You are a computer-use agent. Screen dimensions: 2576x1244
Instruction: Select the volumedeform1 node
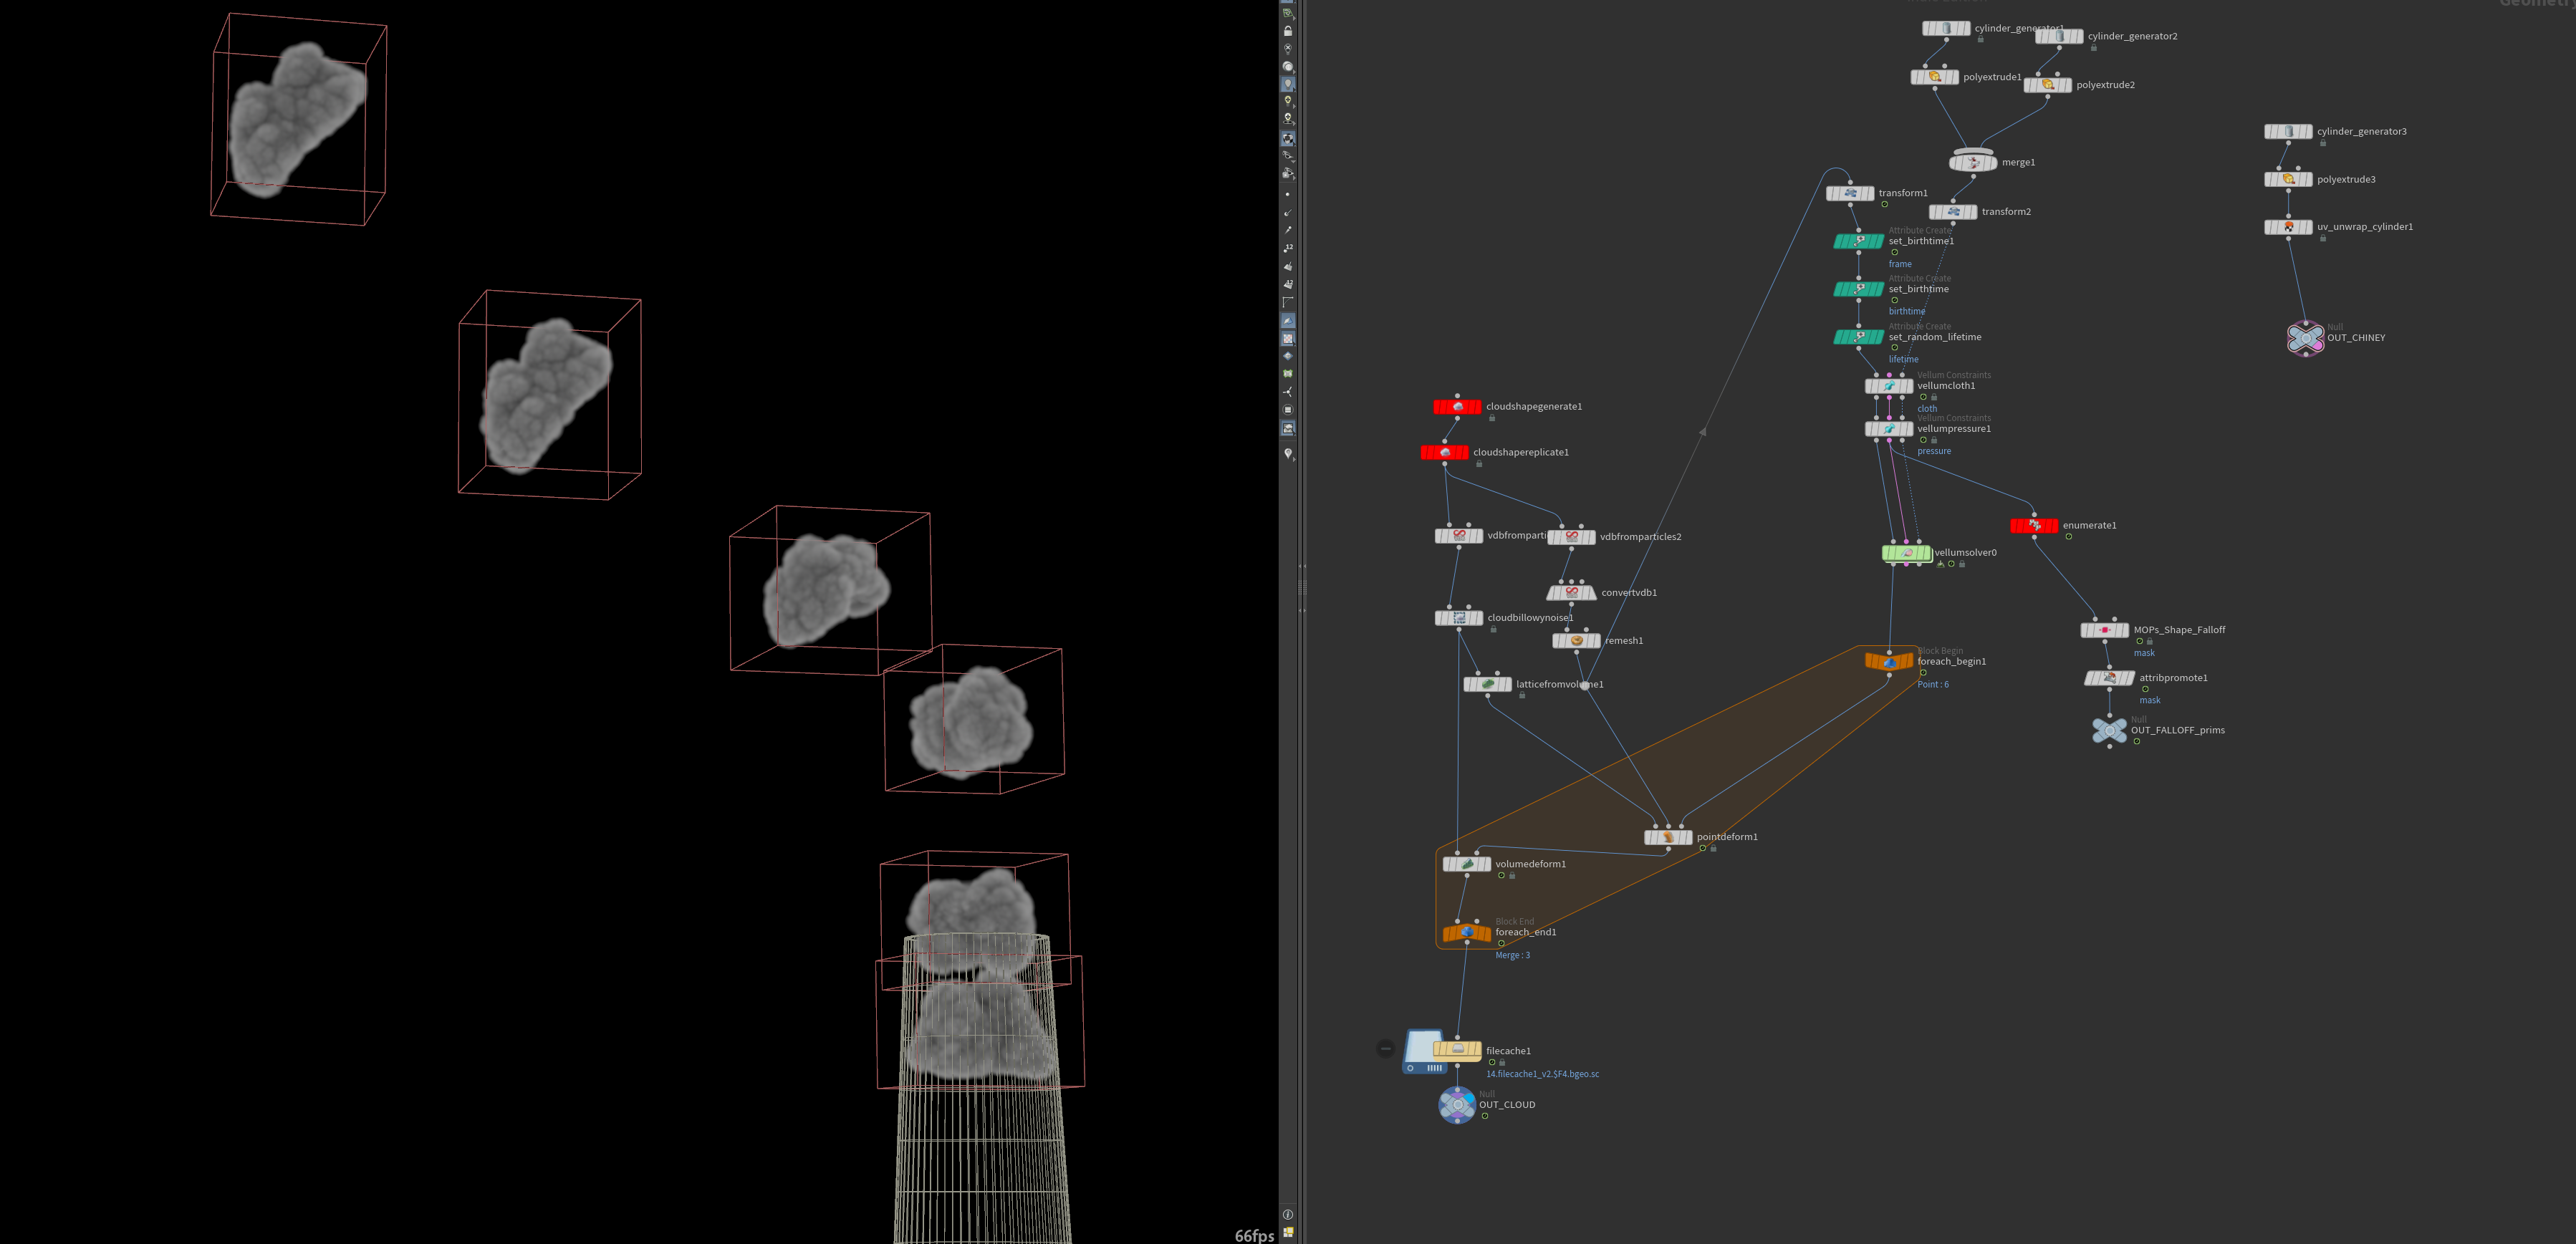1467,864
